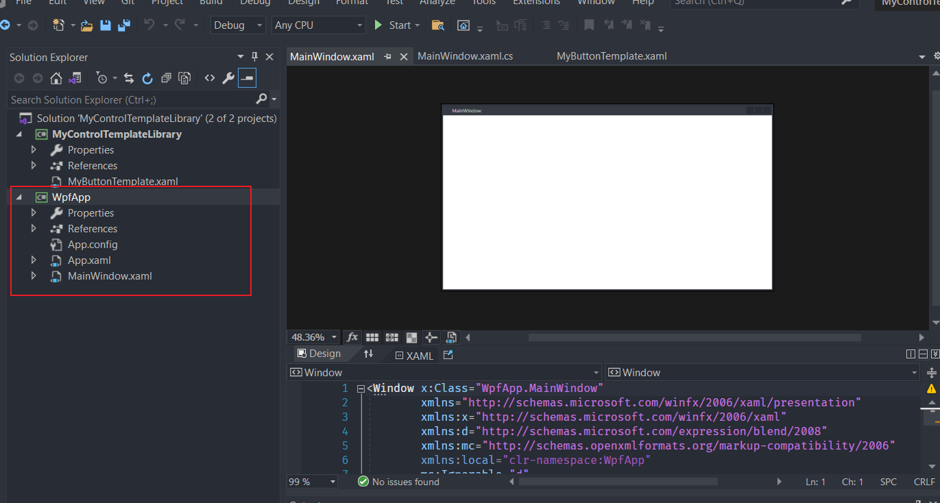Click the Save All toolbar icon
The height and width of the screenshot is (503, 940).
124,25
